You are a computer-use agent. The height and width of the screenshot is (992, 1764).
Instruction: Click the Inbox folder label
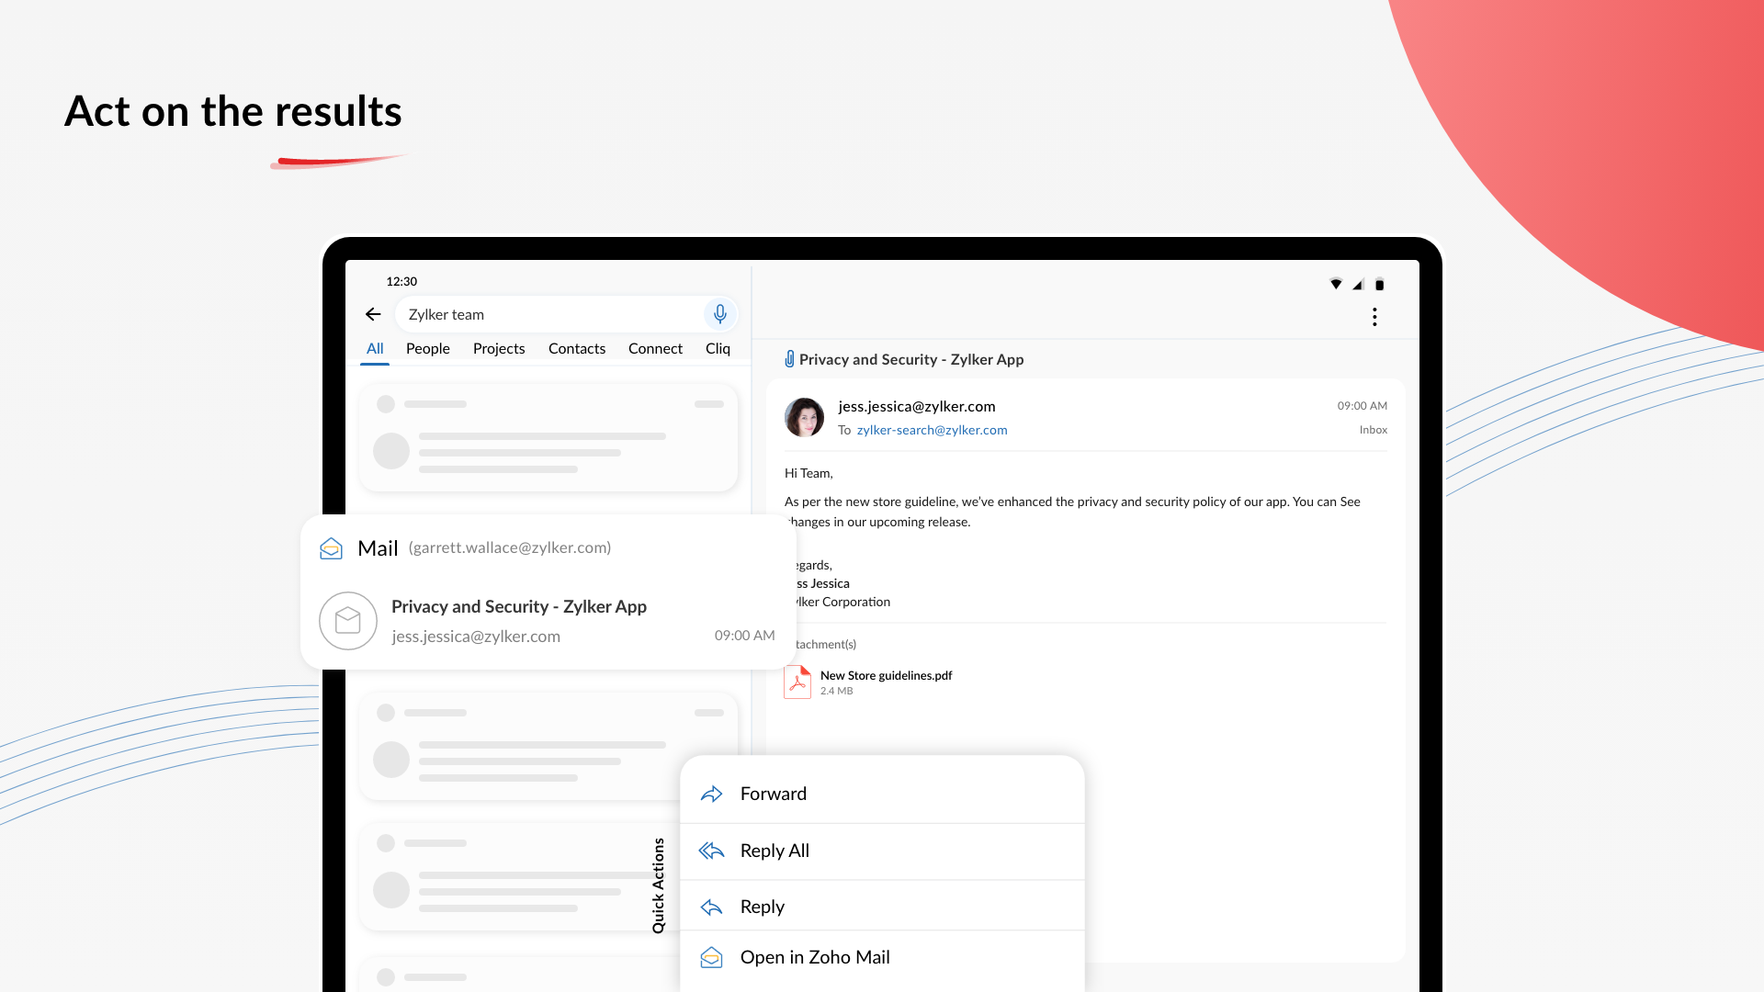pyautogui.click(x=1374, y=430)
